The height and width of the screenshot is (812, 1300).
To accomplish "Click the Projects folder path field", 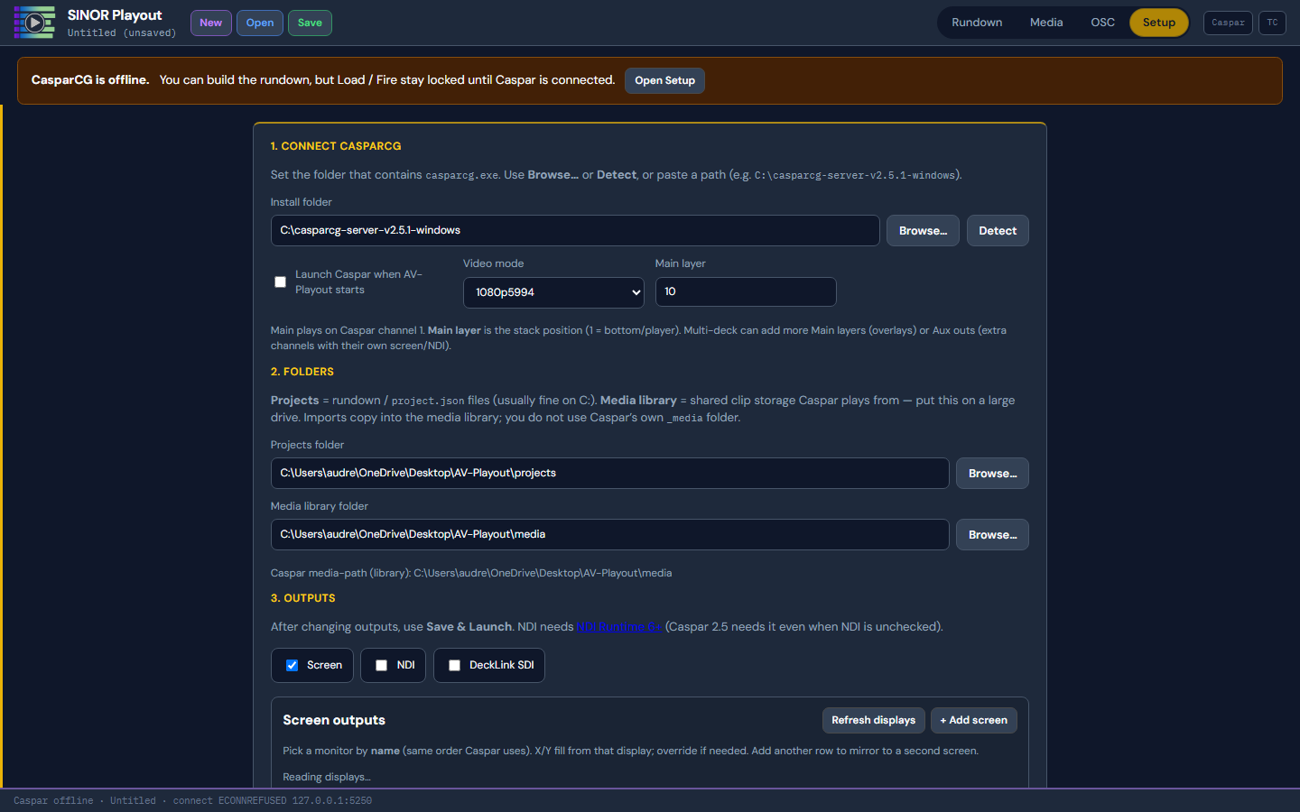I will (609, 473).
